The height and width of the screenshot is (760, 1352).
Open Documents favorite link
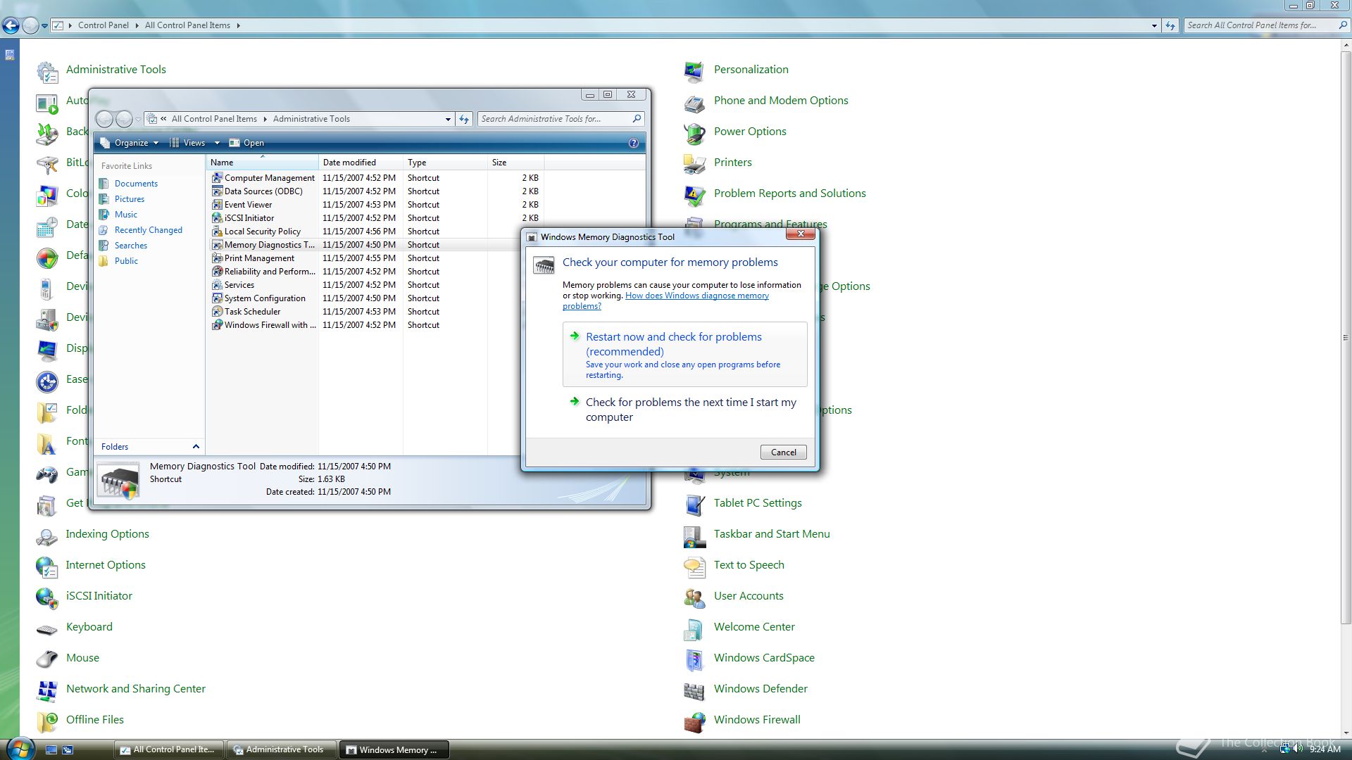(136, 184)
